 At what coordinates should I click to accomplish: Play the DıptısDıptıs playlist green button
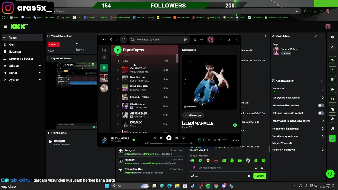[x=118, y=50]
